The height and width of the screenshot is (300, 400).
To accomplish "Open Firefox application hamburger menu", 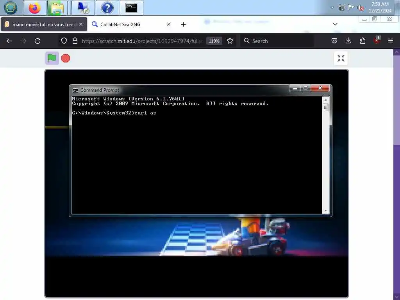I will click(x=391, y=41).
